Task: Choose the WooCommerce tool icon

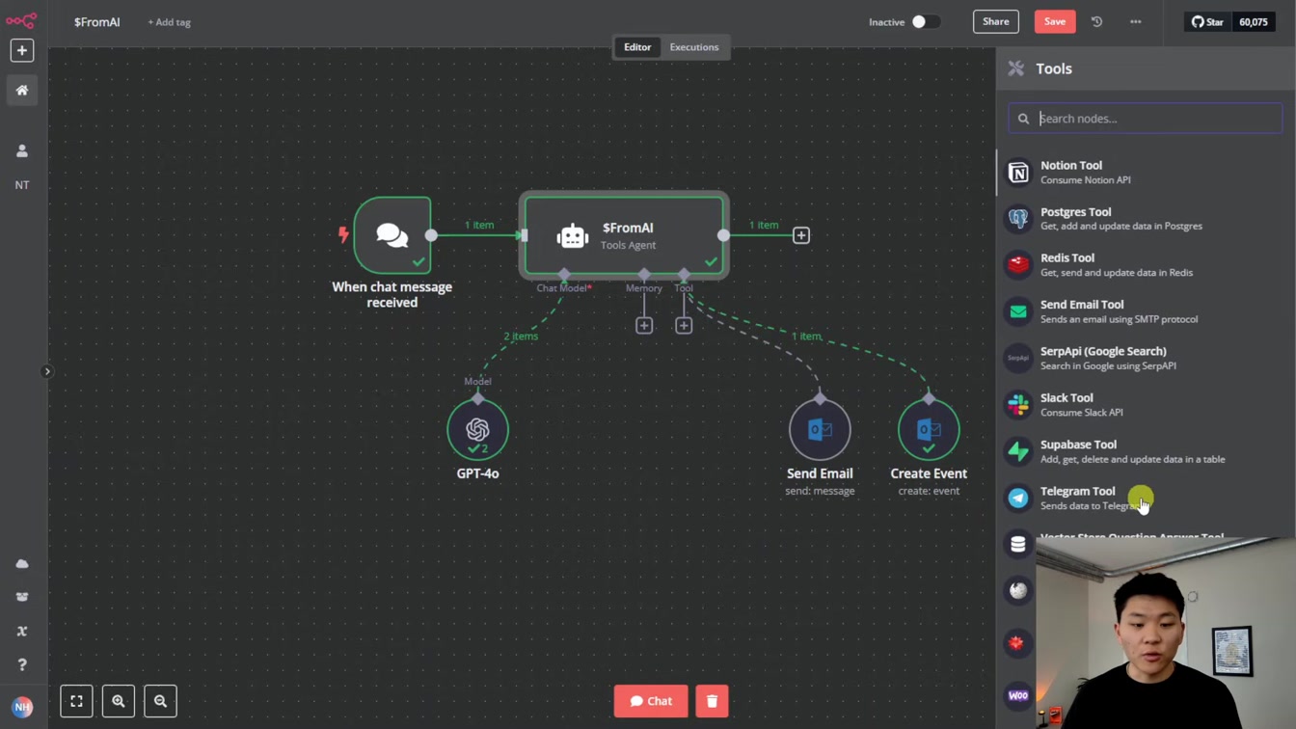Action: click(x=1018, y=695)
